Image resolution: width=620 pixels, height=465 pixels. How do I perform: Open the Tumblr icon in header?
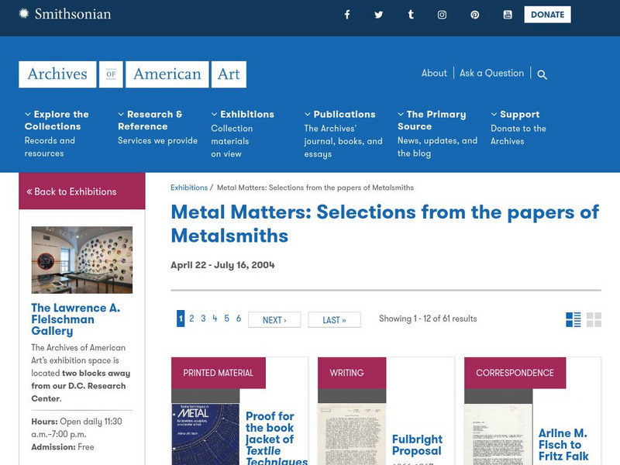click(410, 15)
